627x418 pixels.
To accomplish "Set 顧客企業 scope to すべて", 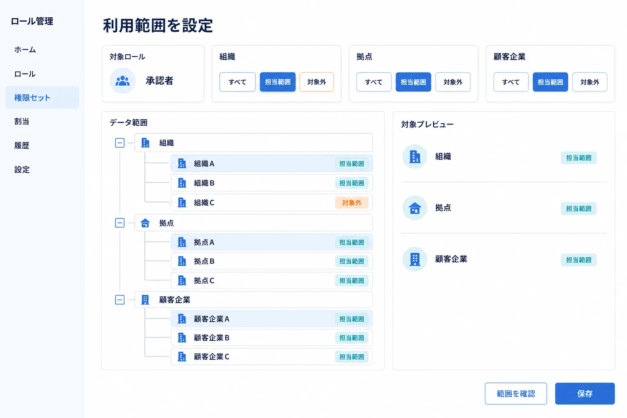I will point(511,82).
